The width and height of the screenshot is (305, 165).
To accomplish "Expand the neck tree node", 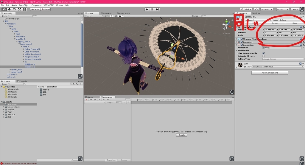I will click(15, 34).
